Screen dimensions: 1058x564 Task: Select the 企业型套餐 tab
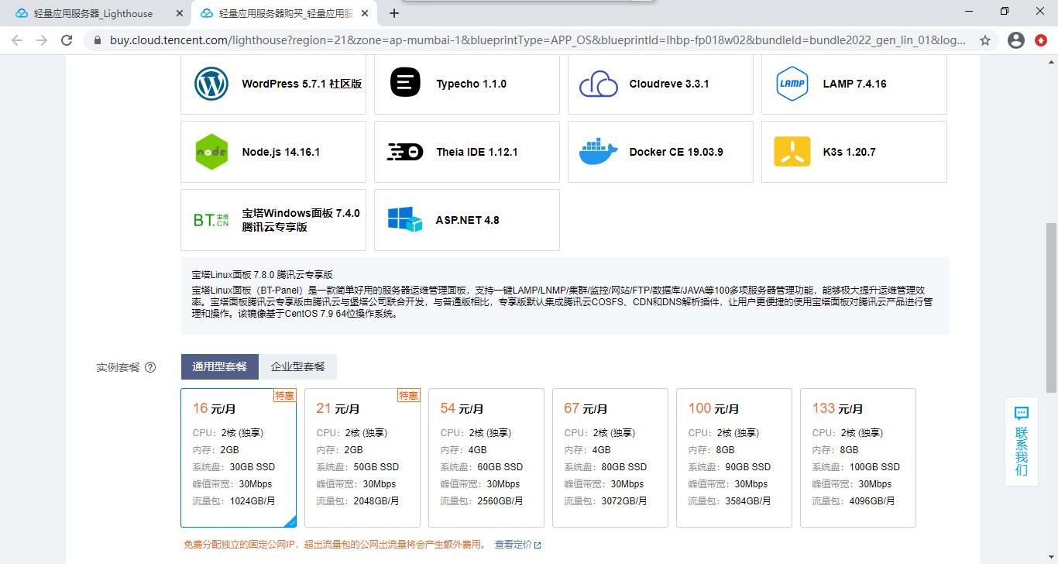[298, 367]
